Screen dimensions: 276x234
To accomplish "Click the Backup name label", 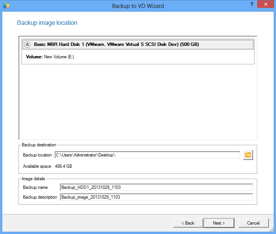I will coord(35,187).
